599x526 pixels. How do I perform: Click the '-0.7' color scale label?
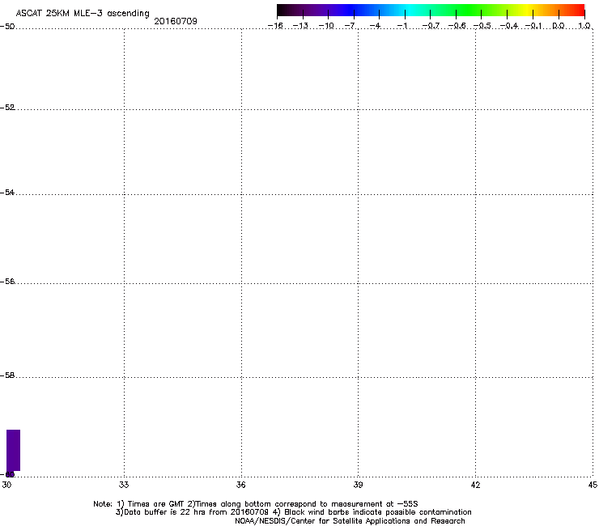(x=431, y=26)
